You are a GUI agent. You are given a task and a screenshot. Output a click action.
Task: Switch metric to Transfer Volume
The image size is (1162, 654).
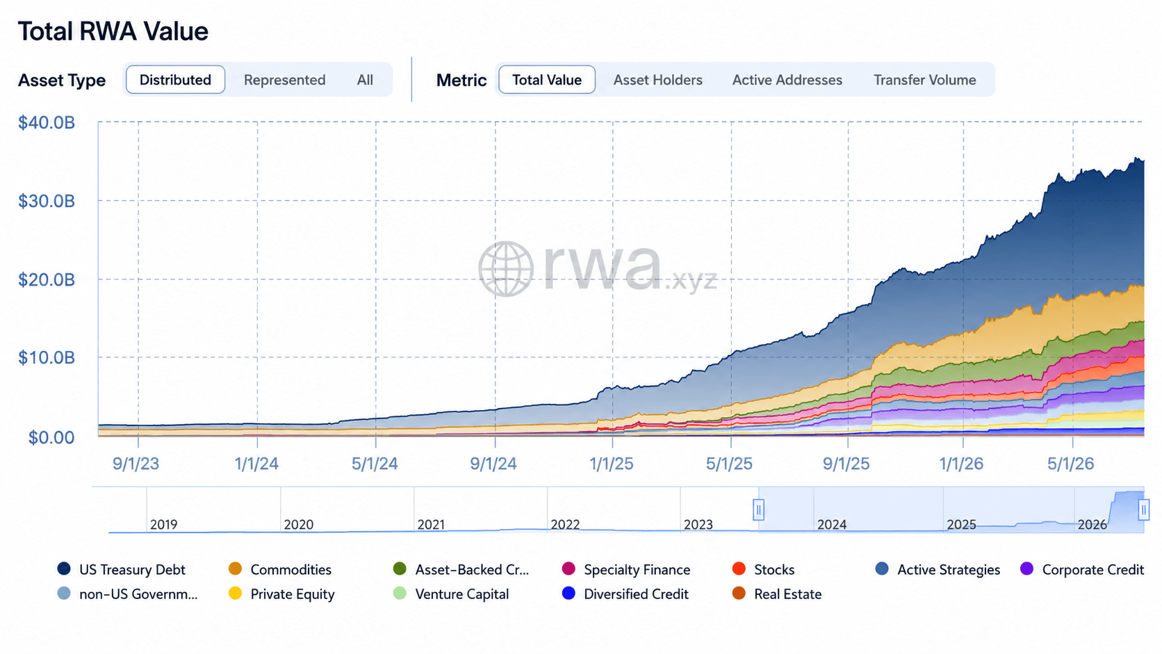(924, 80)
